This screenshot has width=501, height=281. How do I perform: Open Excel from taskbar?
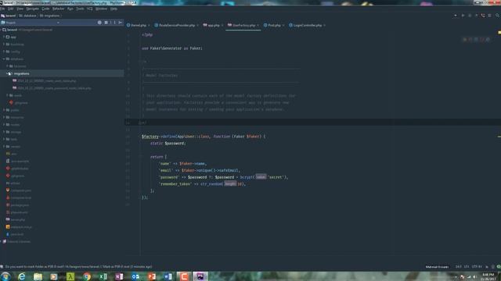coord(103,276)
